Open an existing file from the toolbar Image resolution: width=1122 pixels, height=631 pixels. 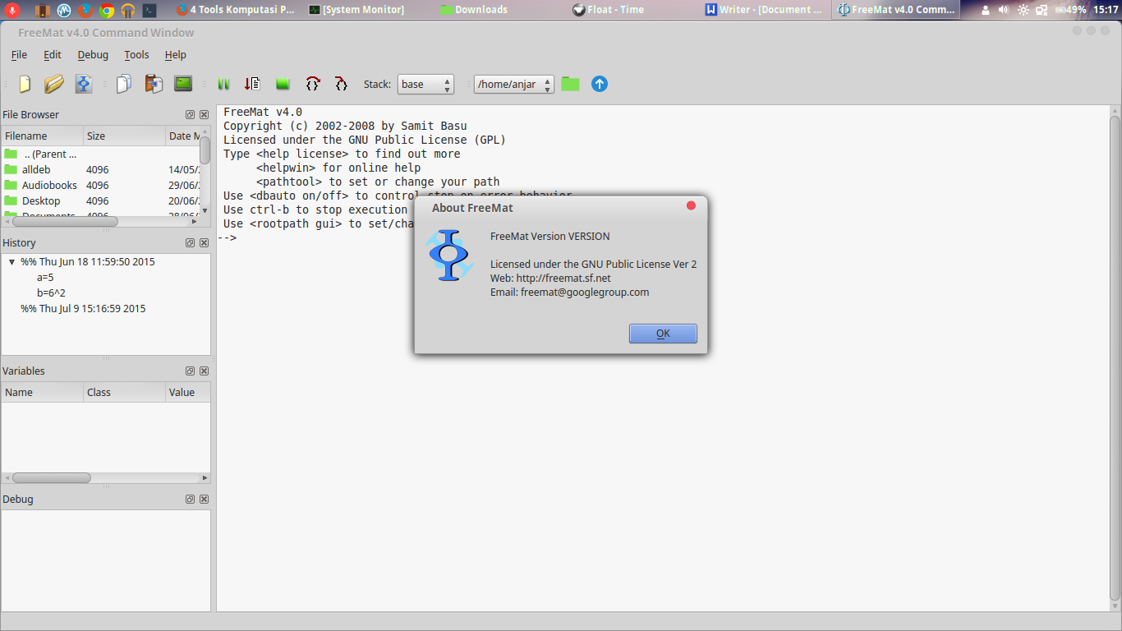point(53,83)
